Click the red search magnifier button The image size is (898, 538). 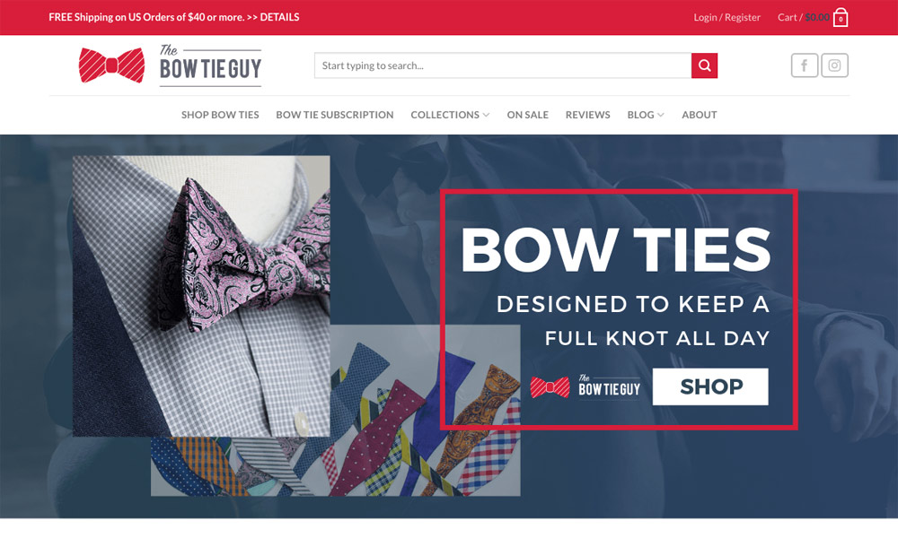[x=704, y=65]
